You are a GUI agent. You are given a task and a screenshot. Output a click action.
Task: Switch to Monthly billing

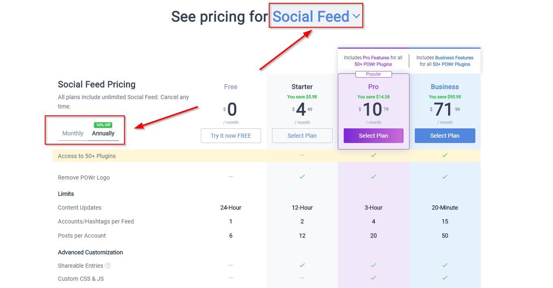tap(73, 133)
